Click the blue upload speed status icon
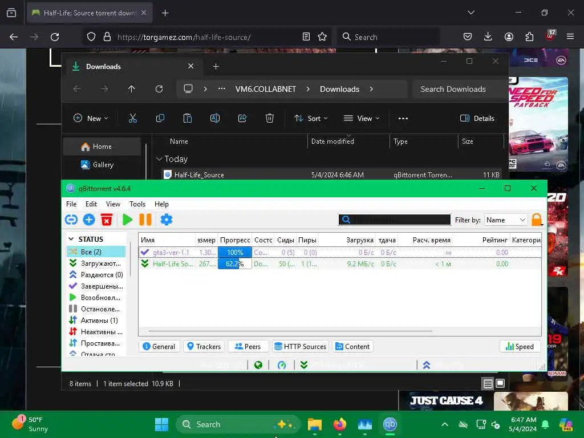584x438 pixels. point(427,365)
